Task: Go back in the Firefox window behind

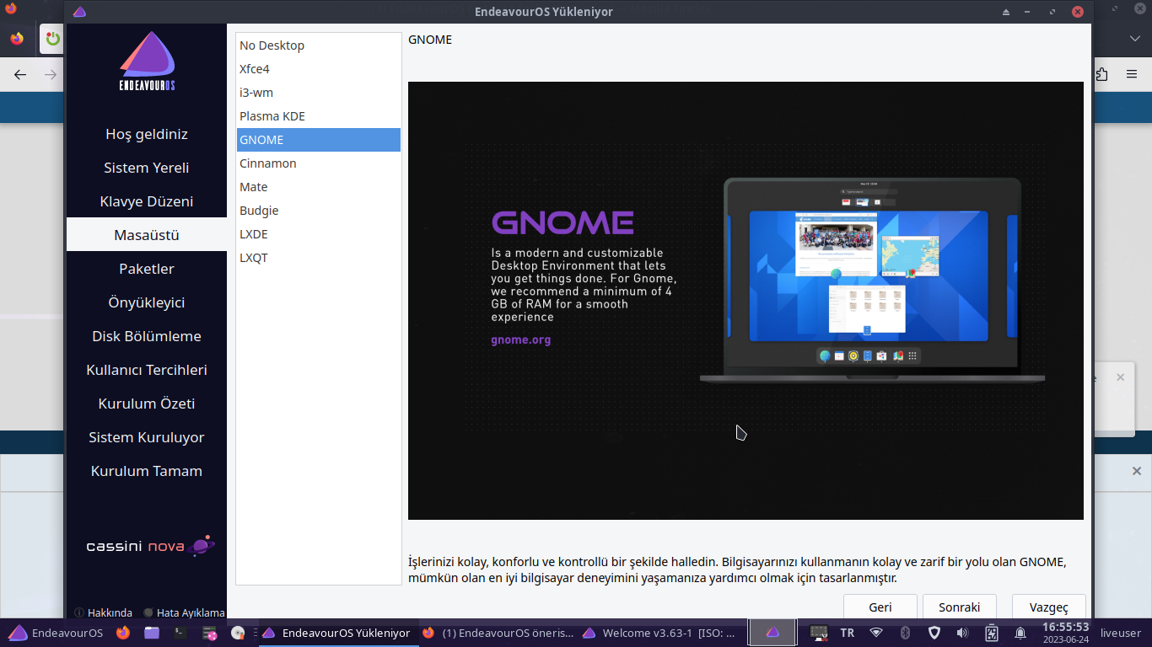Action: [x=20, y=75]
